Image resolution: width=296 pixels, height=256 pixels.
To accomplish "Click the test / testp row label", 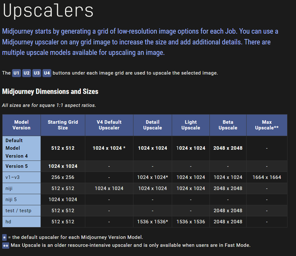I will (x=22, y=211).
